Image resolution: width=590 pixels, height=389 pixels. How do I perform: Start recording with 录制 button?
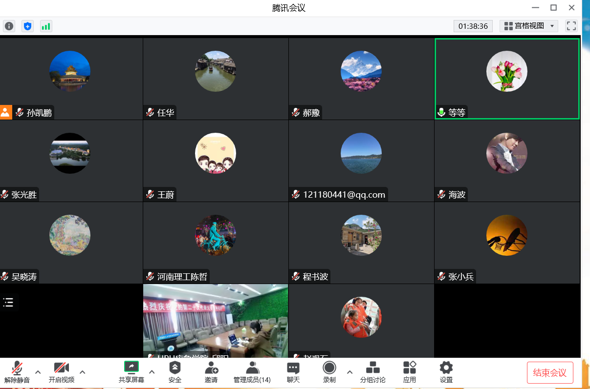click(x=329, y=372)
